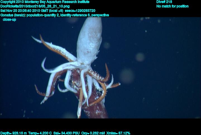Click the 'No match for position' text

pos(173,6)
